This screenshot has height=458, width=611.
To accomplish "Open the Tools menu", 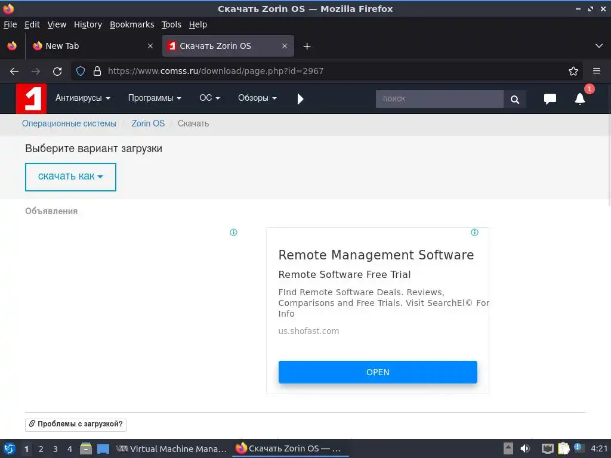I will tap(171, 24).
